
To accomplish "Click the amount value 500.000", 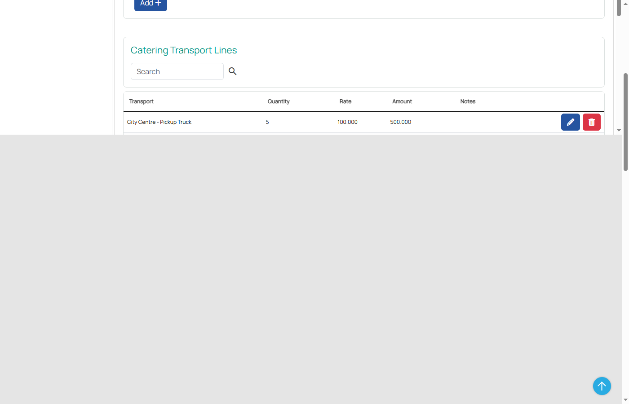I will tap(400, 122).
